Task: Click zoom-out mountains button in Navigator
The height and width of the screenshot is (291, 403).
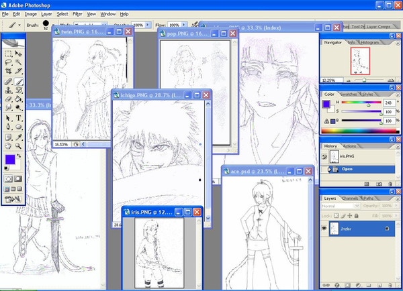Action: [349, 80]
